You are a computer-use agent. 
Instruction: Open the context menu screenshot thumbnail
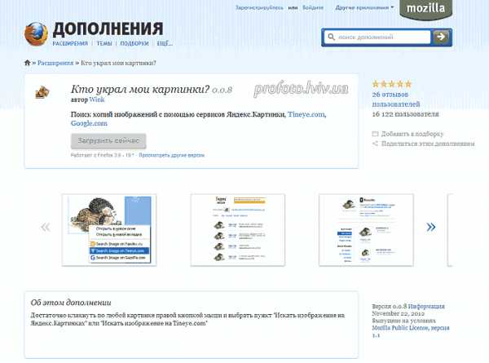109,230
